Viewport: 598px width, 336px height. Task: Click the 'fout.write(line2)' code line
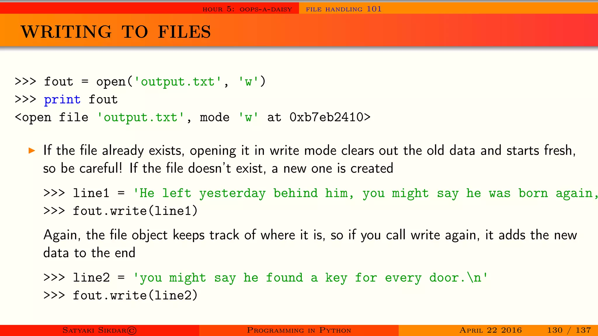[121, 295]
